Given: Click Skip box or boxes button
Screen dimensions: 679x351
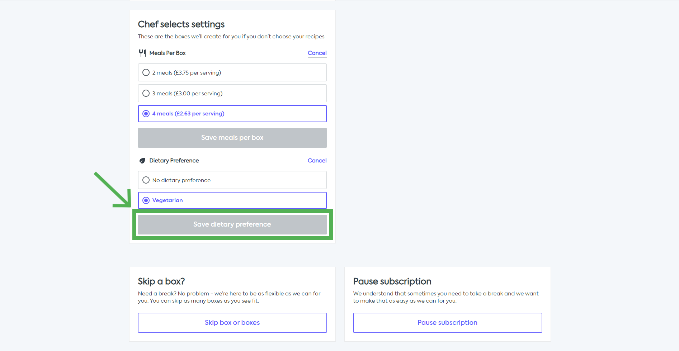Looking at the screenshot, I should [x=232, y=323].
